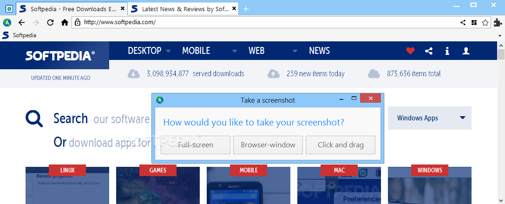Expand the bookmarks bar overflow arrow
The image size is (505, 204).
500,35
